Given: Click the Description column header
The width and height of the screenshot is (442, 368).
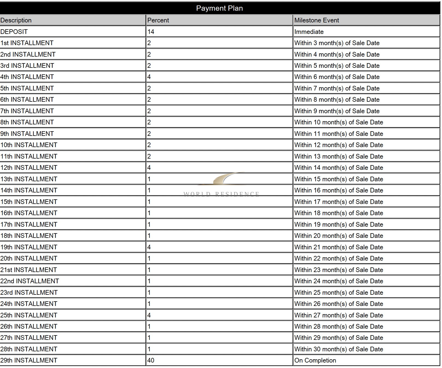Looking at the screenshot, I should pos(73,20).
